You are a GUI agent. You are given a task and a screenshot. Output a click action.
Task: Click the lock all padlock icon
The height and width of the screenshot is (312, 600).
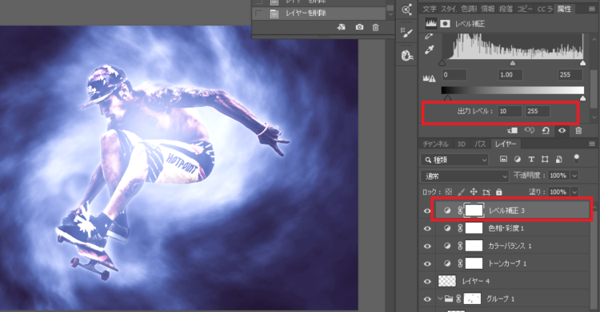(498, 192)
